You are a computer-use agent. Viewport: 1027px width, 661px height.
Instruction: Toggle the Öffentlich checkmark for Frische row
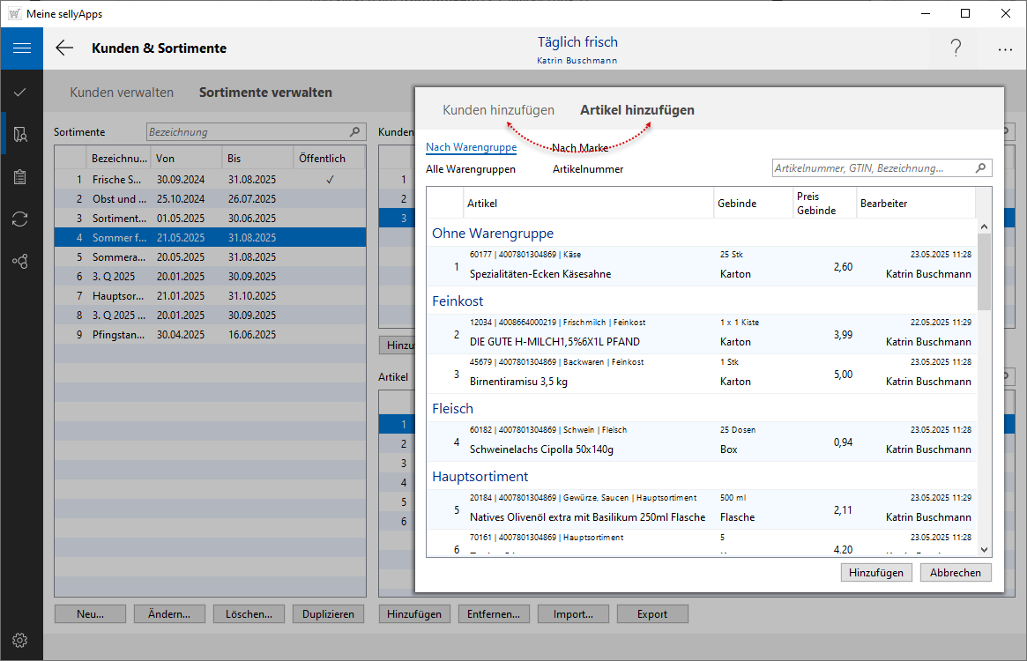[330, 179]
